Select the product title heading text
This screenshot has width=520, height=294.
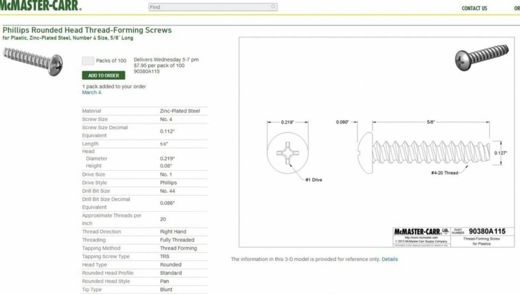[87, 30]
